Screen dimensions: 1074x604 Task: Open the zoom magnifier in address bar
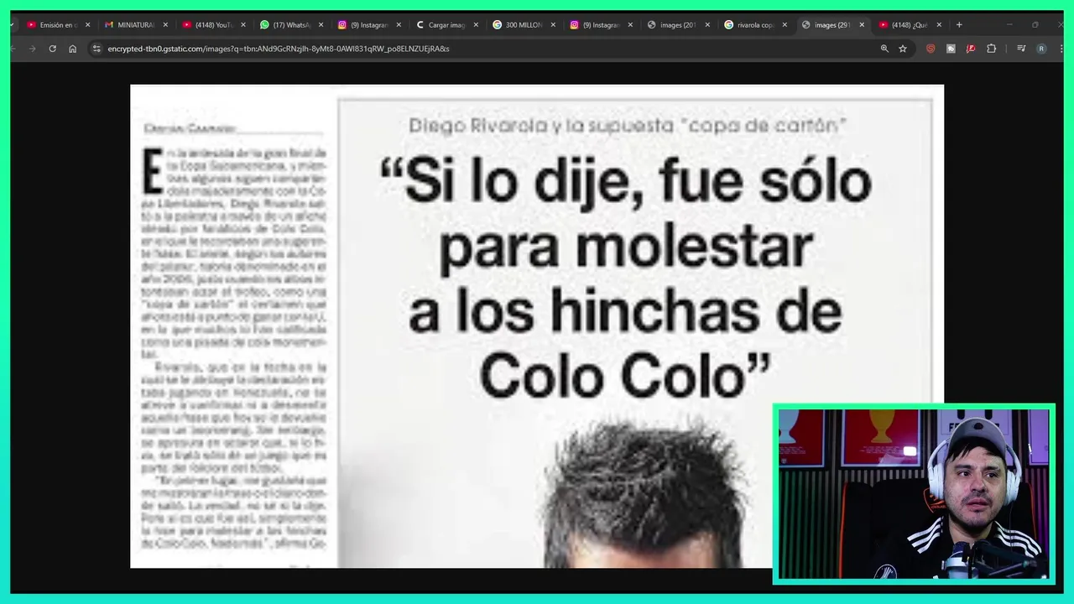coord(884,49)
